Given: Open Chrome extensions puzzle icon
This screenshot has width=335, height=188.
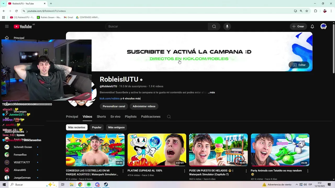Looking at the screenshot, I should tap(315, 11).
